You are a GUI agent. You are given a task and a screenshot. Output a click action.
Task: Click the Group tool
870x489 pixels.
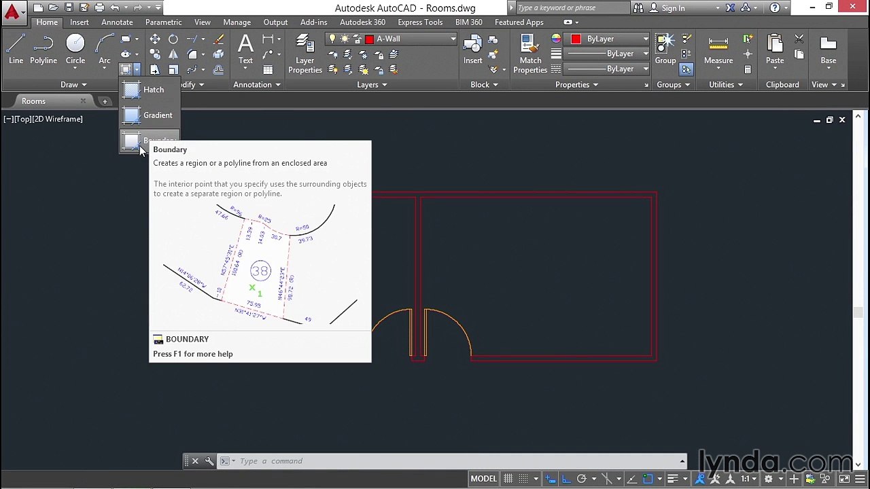pyautogui.click(x=665, y=50)
